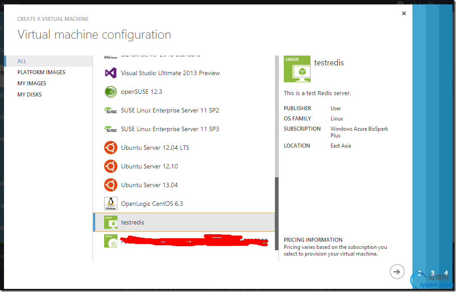Image resolution: width=456 pixels, height=292 pixels.
Task: Click the green Linux icon beside testredis row
Action: (x=111, y=222)
